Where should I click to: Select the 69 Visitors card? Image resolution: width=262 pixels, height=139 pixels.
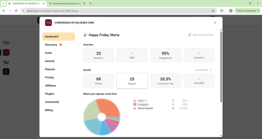99,81
